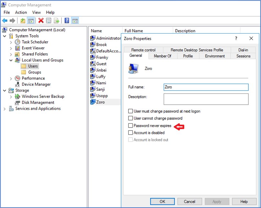
Task: Collapse the Local Users and Groups node
Action: [x=11, y=60]
